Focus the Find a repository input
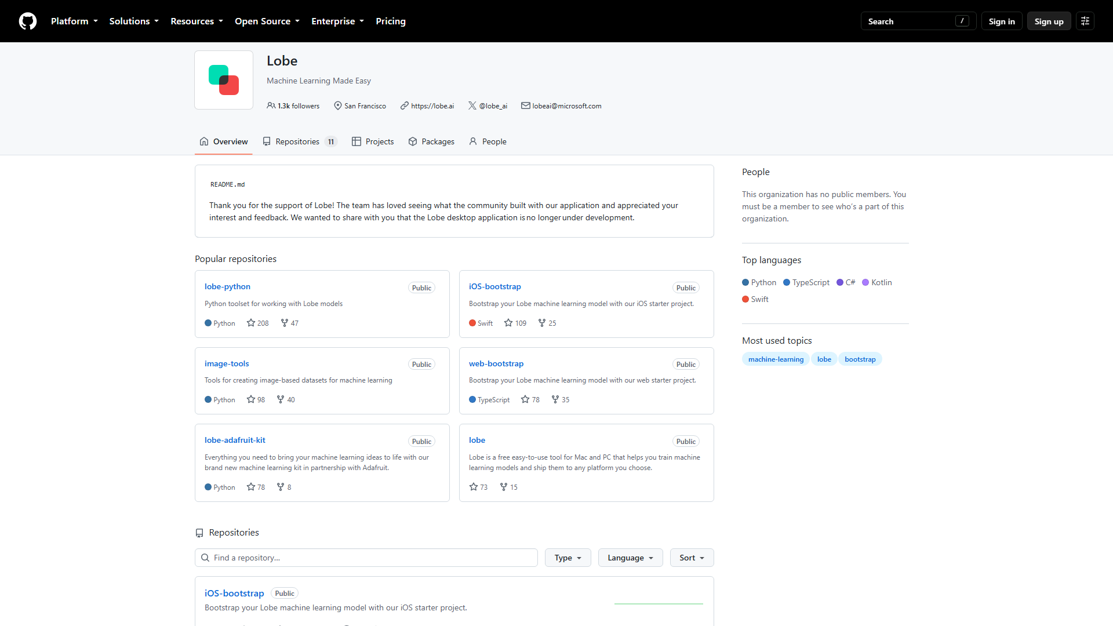The width and height of the screenshot is (1113, 626). pos(366,558)
